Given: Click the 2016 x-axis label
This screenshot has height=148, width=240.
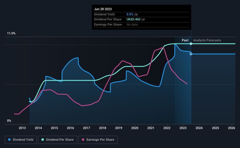Looking at the screenshot, I should tap(70, 128).
